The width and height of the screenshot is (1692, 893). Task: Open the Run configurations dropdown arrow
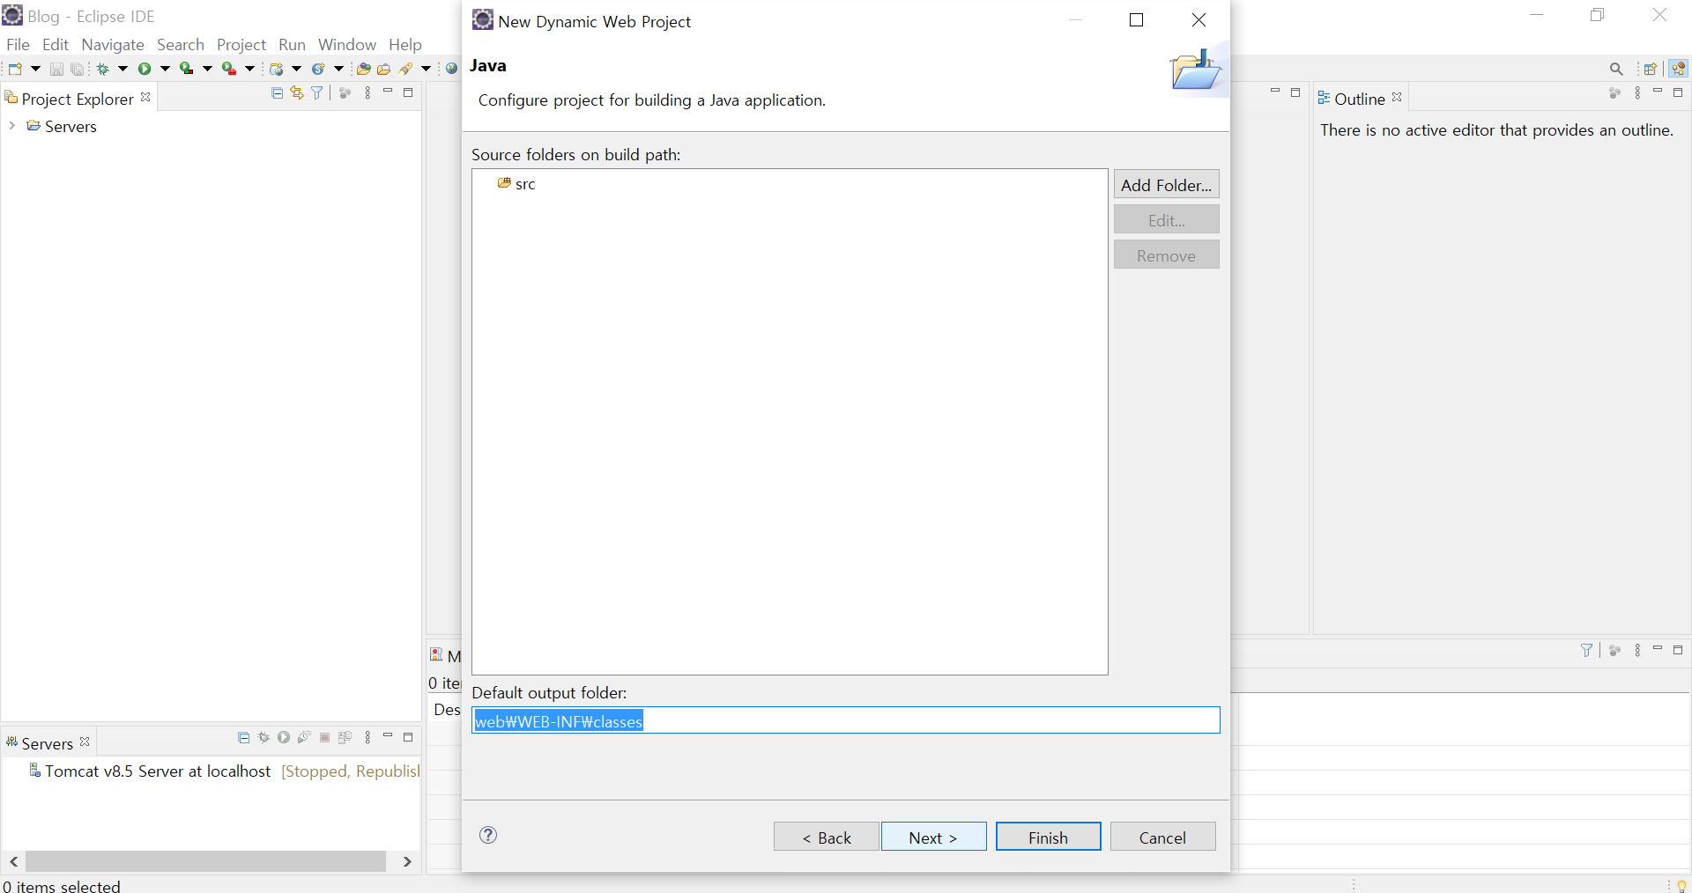point(165,69)
